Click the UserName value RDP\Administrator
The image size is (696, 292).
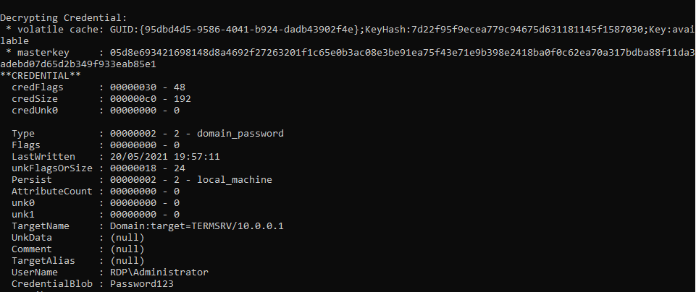159,272
